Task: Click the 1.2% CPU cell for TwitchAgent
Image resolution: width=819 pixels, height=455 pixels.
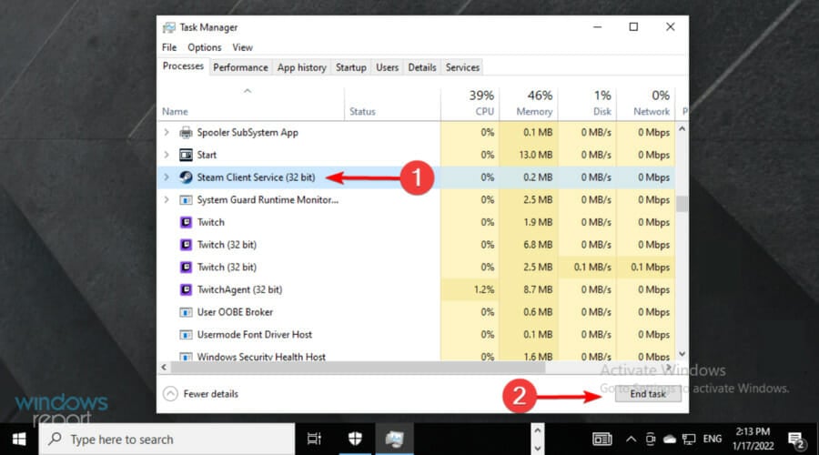Action: [x=470, y=290]
